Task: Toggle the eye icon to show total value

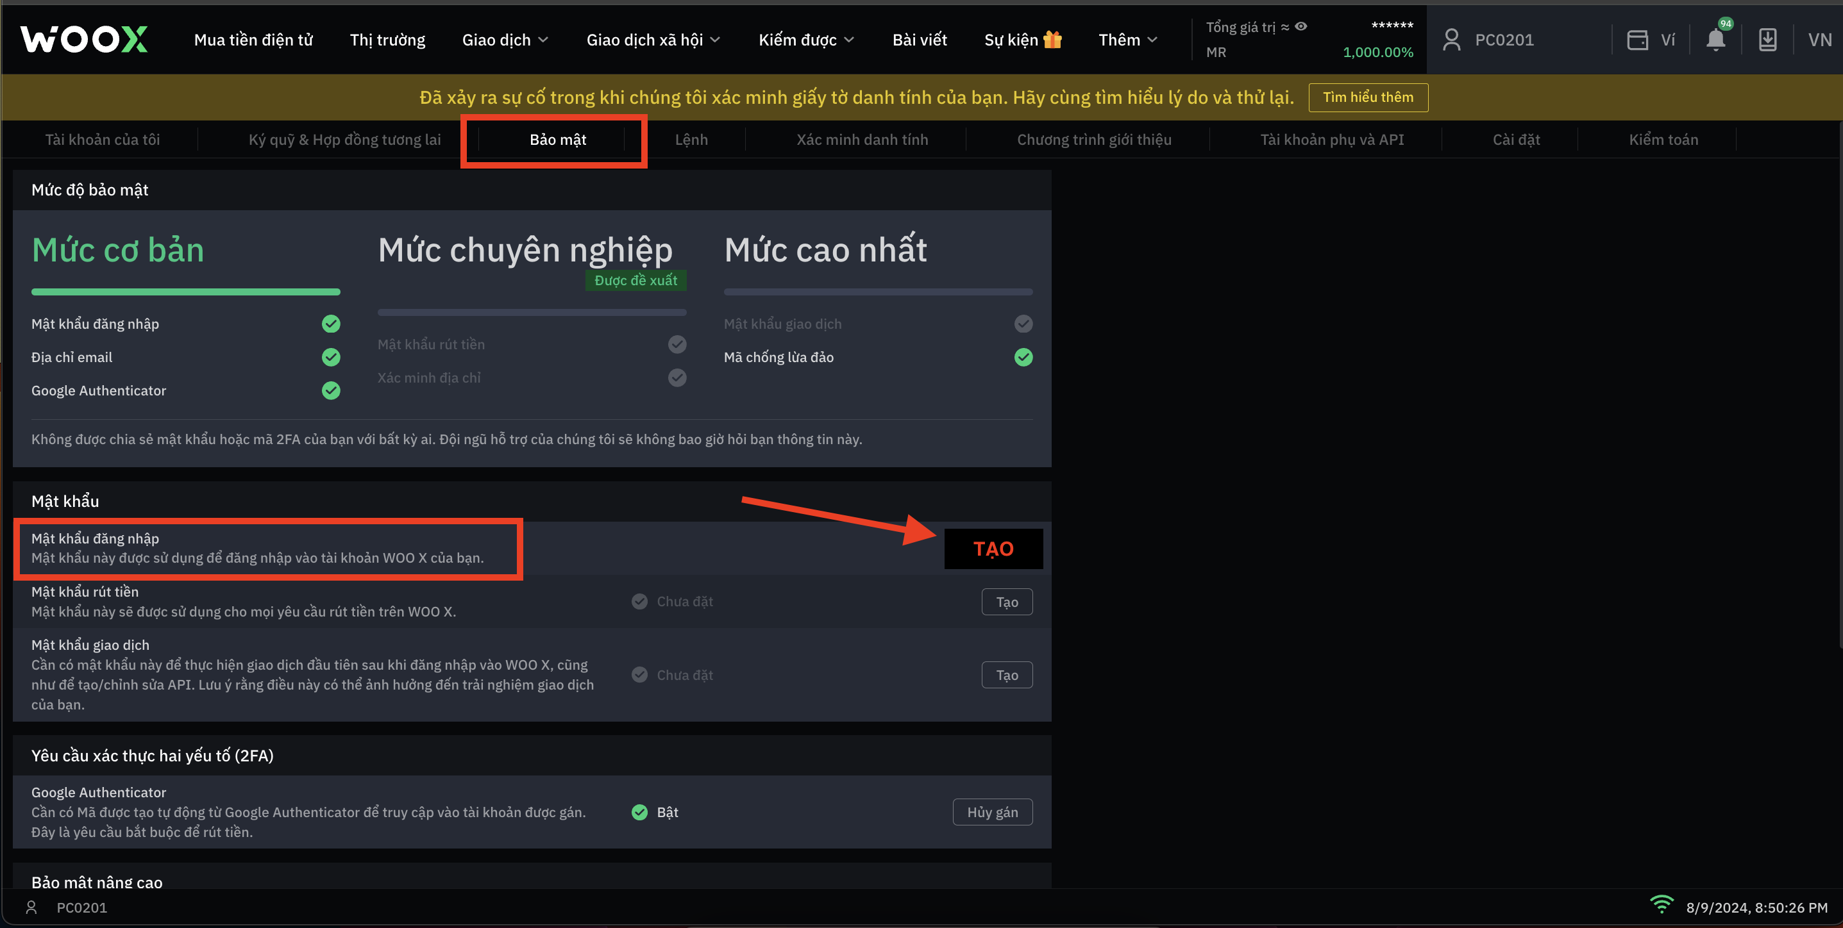Action: (1300, 26)
